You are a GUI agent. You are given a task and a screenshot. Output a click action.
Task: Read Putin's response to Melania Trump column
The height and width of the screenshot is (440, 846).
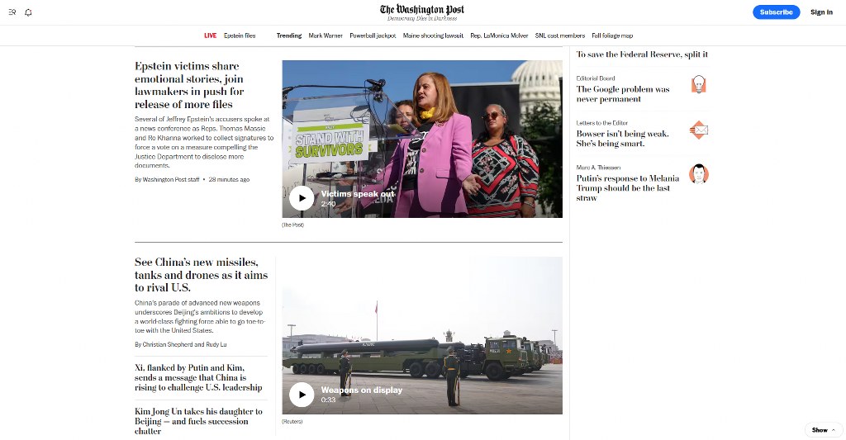click(628, 187)
